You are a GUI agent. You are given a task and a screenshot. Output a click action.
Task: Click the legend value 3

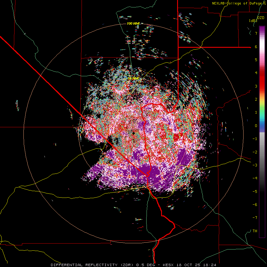pyautogui.click(x=256, y=86)
